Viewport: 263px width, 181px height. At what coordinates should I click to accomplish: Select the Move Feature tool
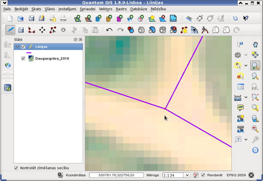[x=42, y=30]
